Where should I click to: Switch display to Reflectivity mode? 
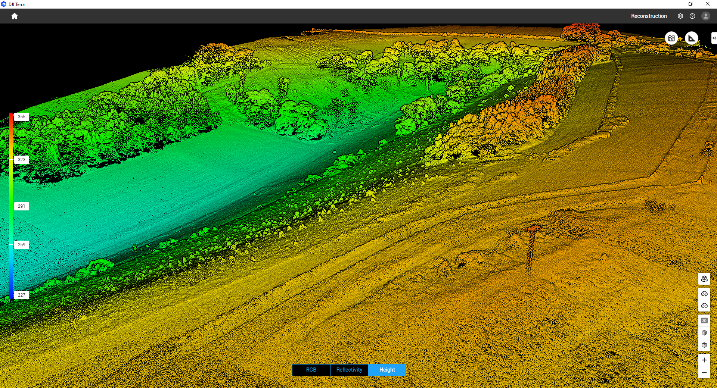(x=349, y=370)
